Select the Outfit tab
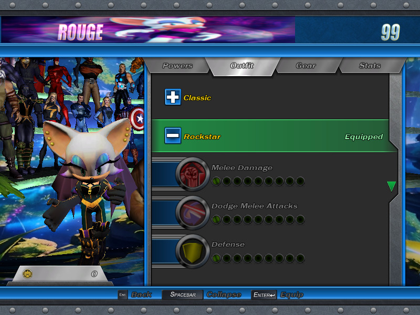 [242, 66]
